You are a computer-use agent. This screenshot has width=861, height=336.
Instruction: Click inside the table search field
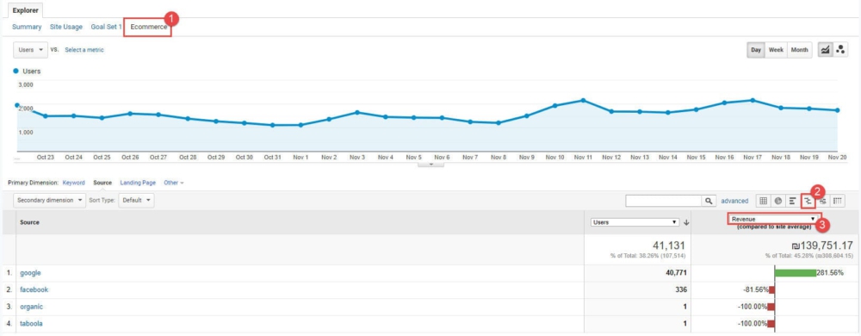tap(663, 201)
